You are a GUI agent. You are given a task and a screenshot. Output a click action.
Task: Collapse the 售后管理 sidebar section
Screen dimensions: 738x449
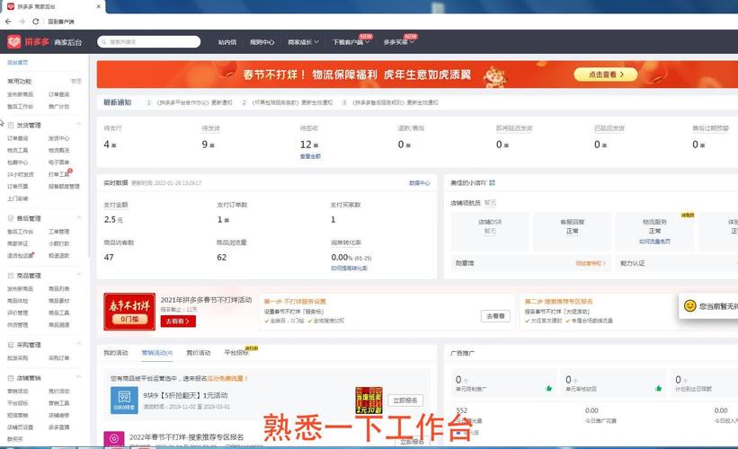(78, 217)
